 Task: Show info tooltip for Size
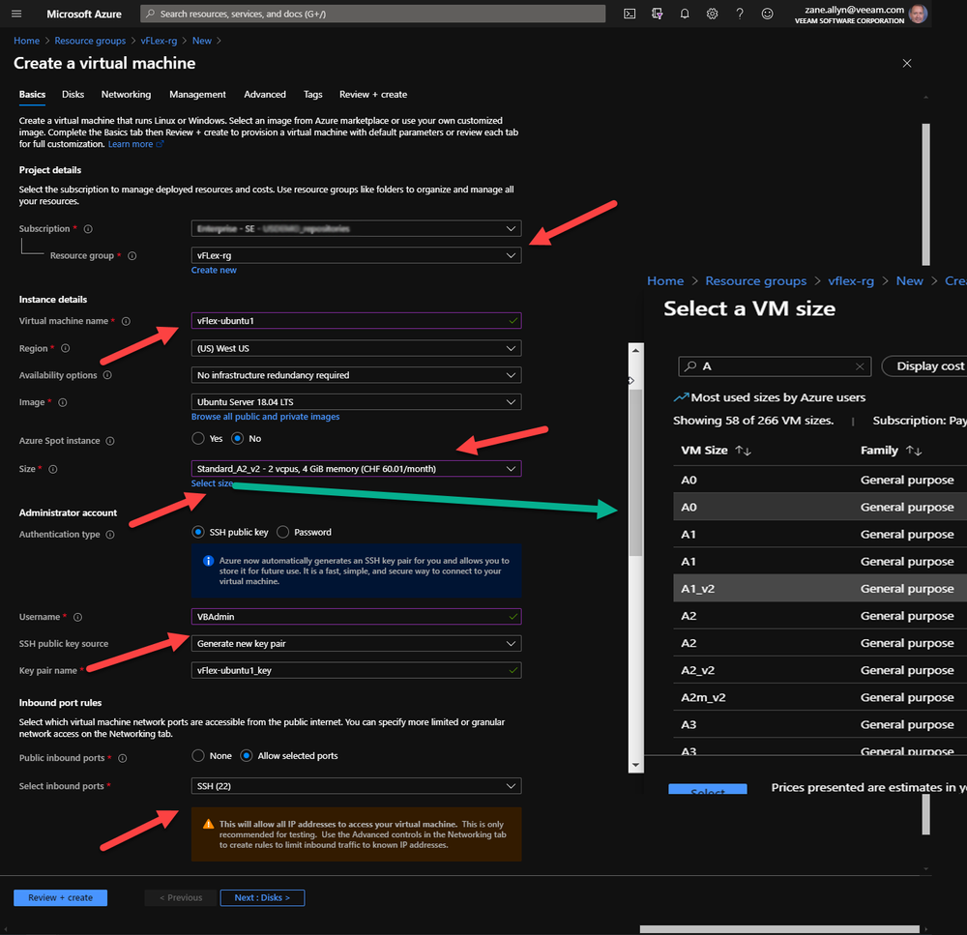coord(53,469)
